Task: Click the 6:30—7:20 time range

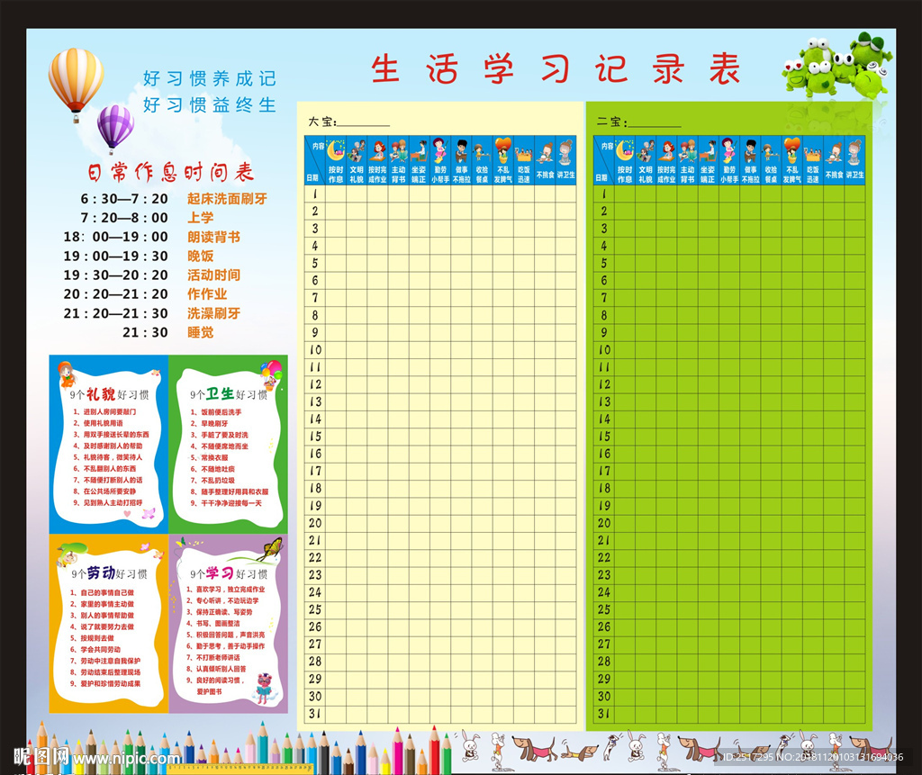Action: [x=124, y=199]
